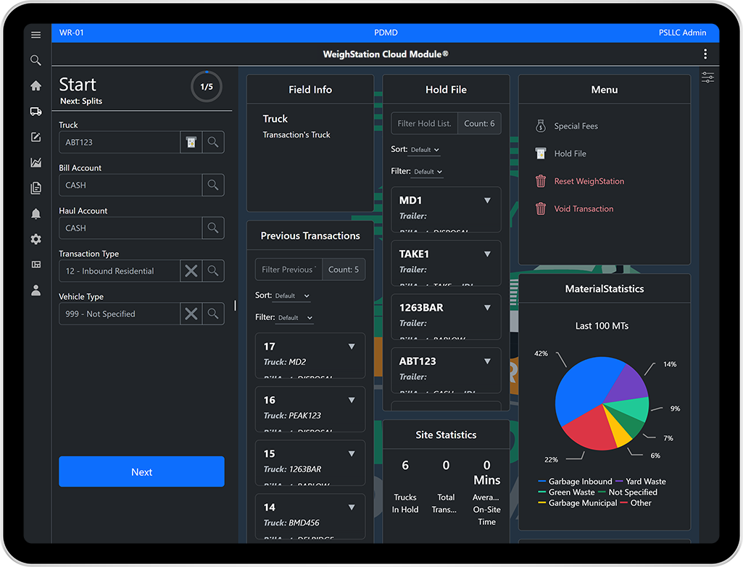Open Previous Transactions Sort dropdown

[x=292, y=295]
